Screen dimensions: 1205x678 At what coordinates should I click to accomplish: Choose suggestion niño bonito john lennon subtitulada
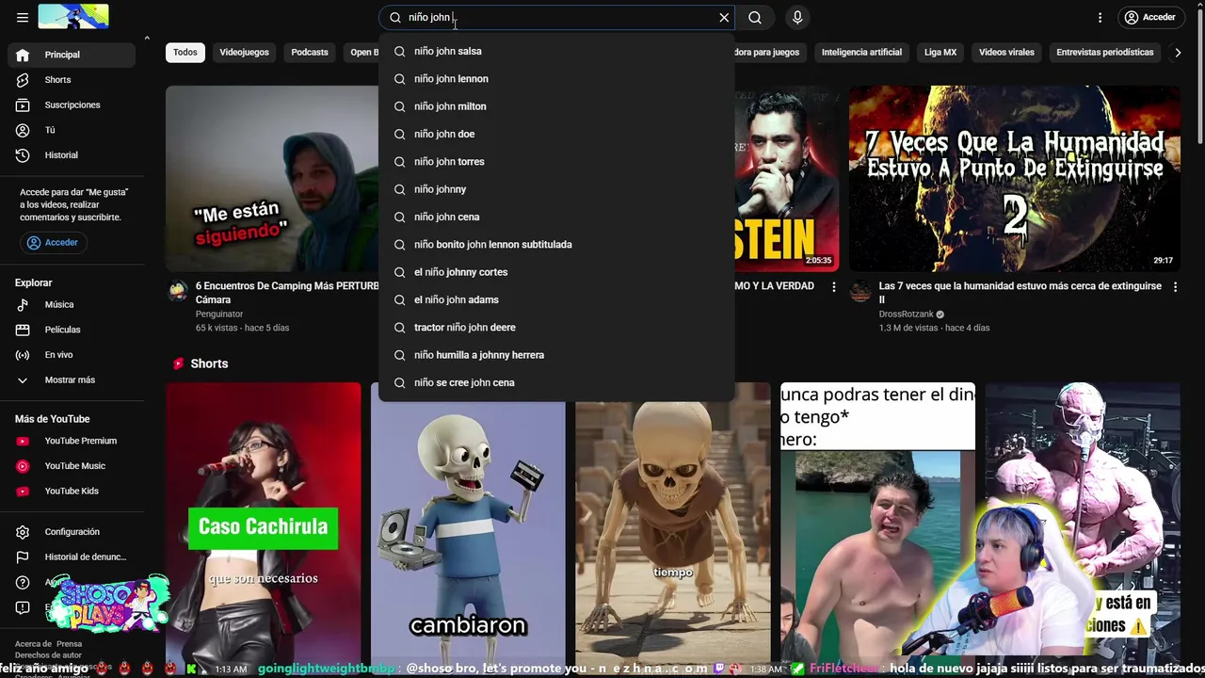click(x=556, y=245)
